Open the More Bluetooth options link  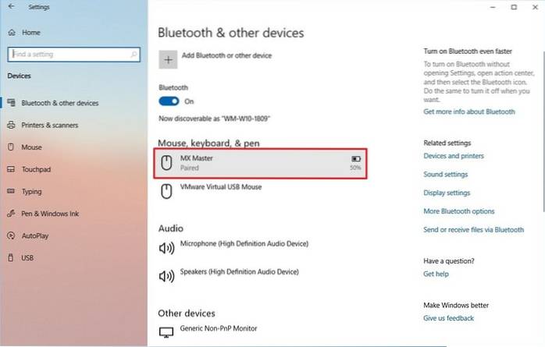(x=459, y=211)
